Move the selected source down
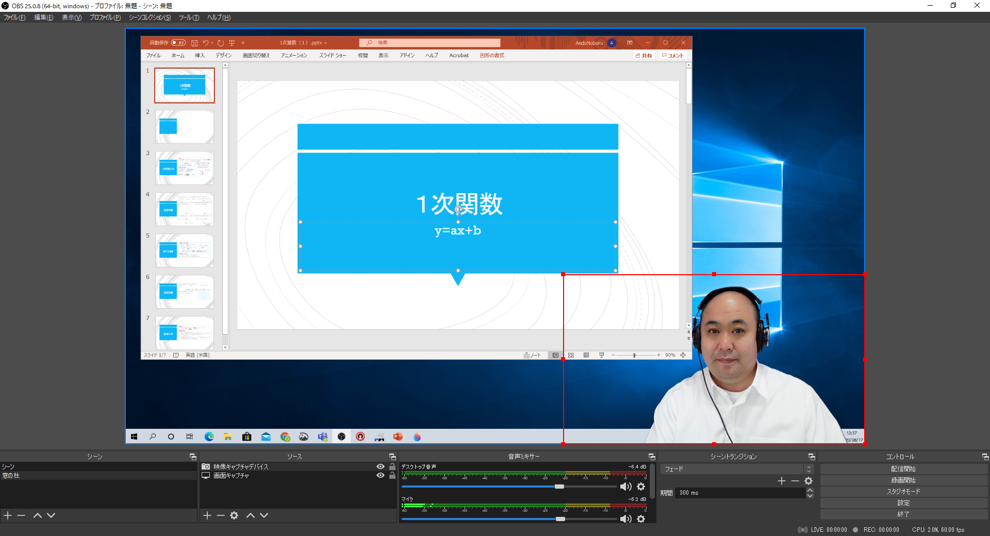 [x=264, y=515]
